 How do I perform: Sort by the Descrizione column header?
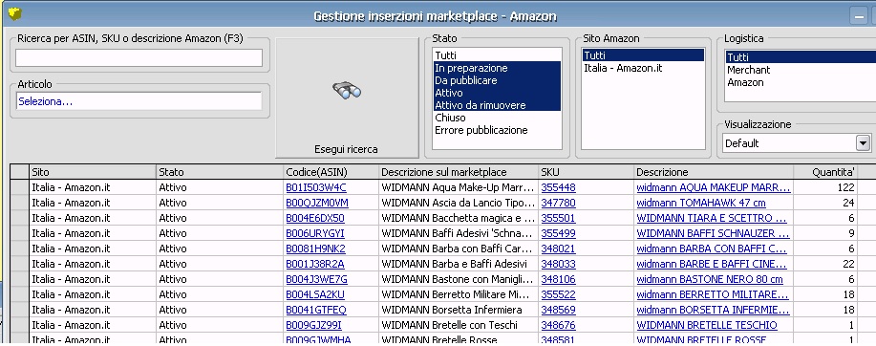click(x=714, y=172)
